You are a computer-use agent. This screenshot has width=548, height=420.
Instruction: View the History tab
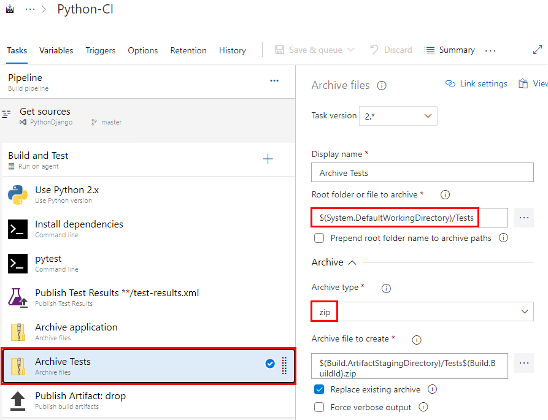[233, 50]
